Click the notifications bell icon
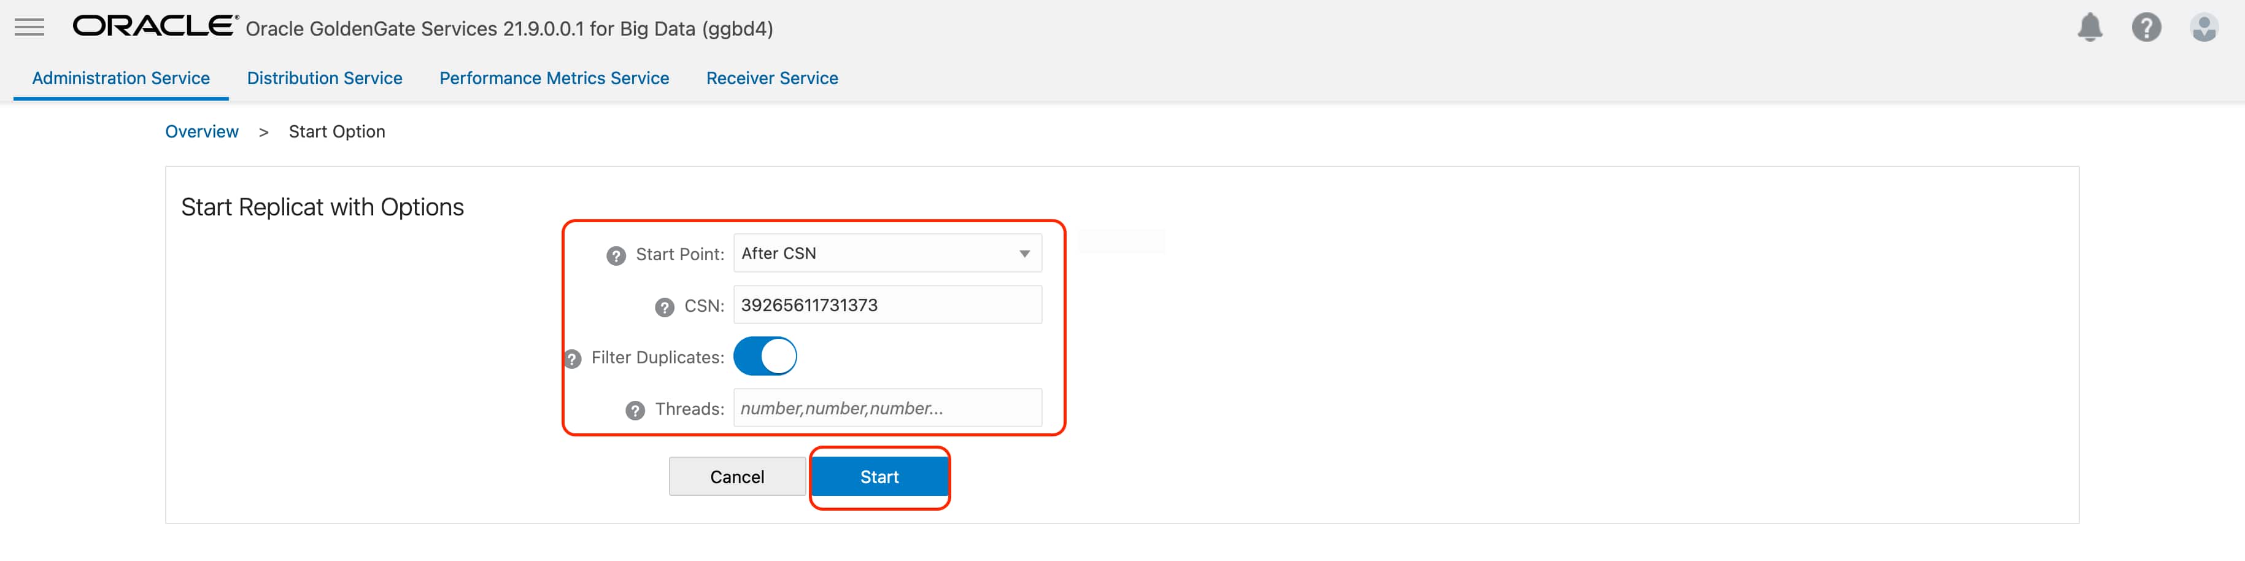This screenshot has width=2245, height=561. 2089,27
